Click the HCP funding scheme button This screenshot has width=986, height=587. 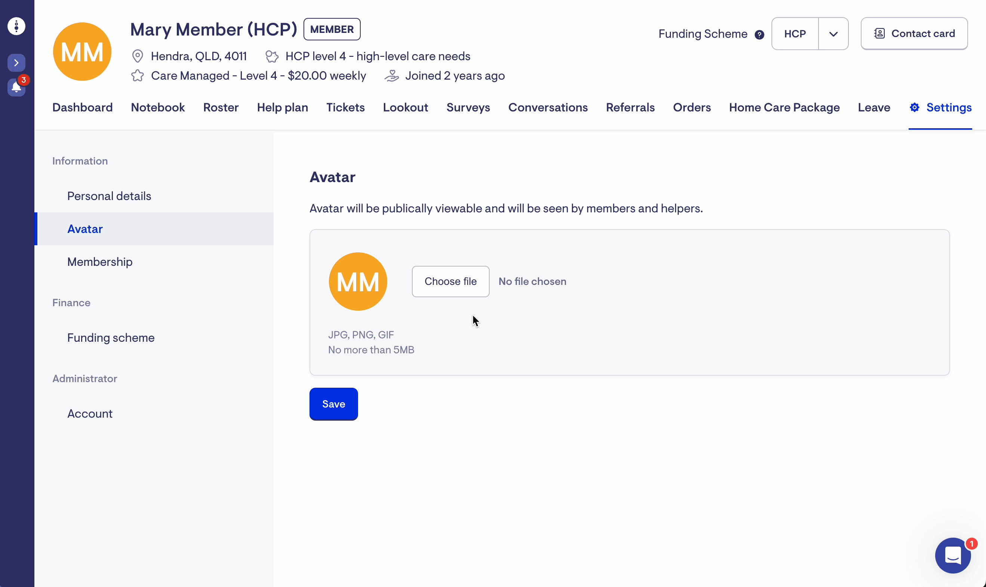795,34
